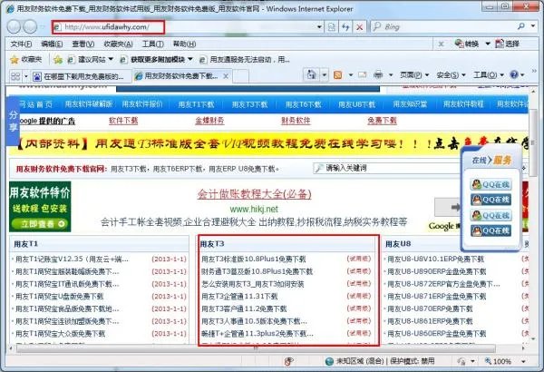Image resolution: width=544 pixels, height=372 pixels.
Task: Click the third QQ online button
Action: click(491, 215)
